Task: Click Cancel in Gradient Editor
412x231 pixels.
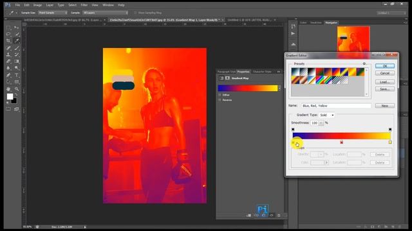Action: click(x=385, y=73)
